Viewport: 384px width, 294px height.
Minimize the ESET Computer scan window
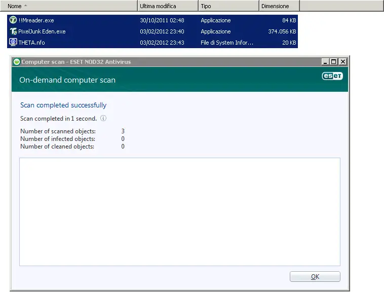point(325,62)
